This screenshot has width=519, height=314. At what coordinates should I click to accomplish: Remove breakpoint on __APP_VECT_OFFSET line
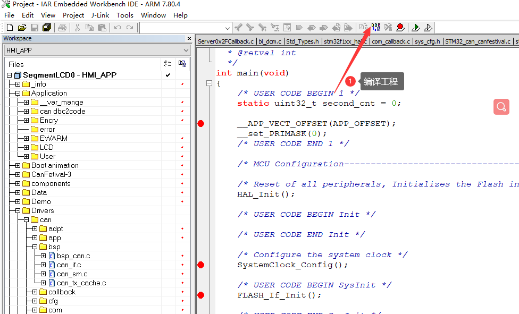point(200,123)
